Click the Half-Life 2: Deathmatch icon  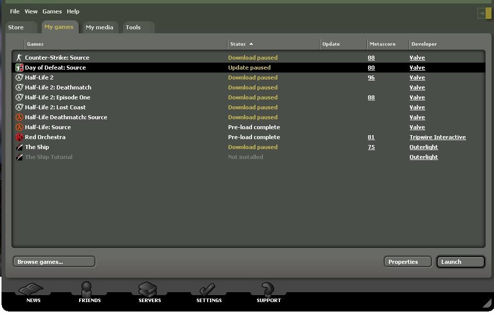click(x=19, y=87)
